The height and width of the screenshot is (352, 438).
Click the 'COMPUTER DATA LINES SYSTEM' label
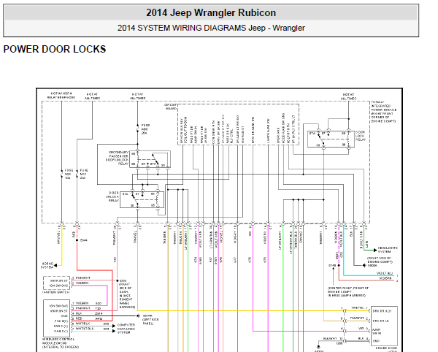126,329
